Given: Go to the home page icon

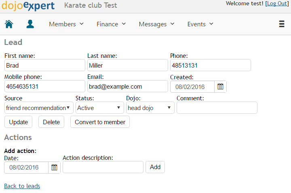Looking at the screenshot, I should (9, 24).
